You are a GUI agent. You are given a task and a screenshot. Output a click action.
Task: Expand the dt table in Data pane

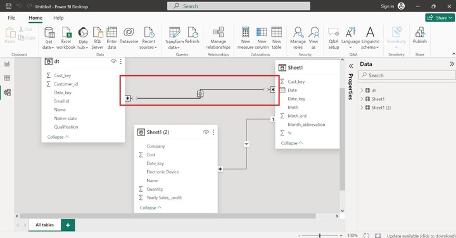click(362, 91)
